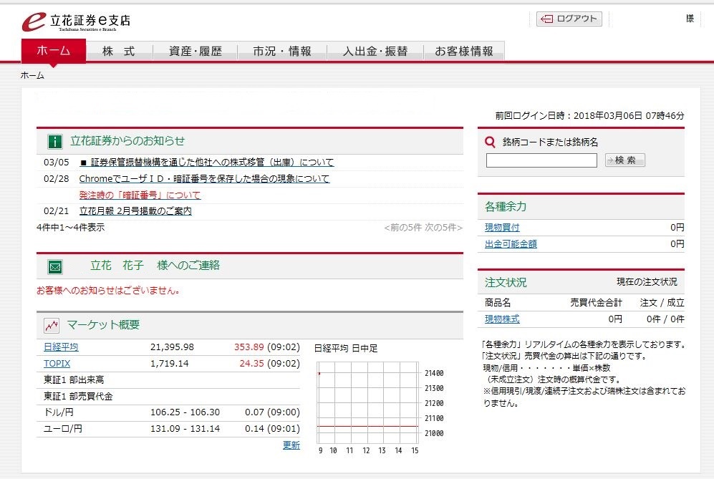Image resolution: width=714 pixels, height=479 pixels.
Task: Click the 銘柄コード search input field
Action: pyautogui.click(x=541, y=160)
